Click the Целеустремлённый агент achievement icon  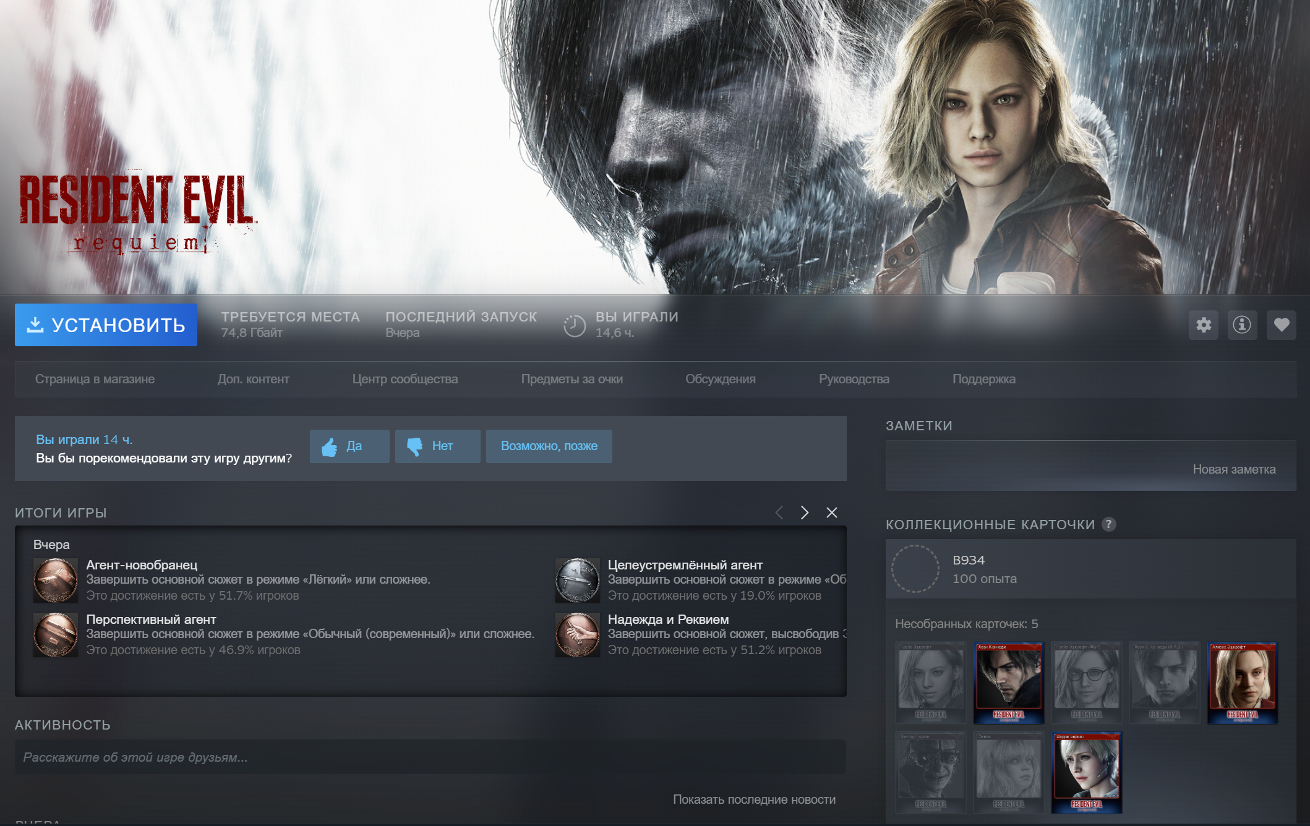pos(577,580)
